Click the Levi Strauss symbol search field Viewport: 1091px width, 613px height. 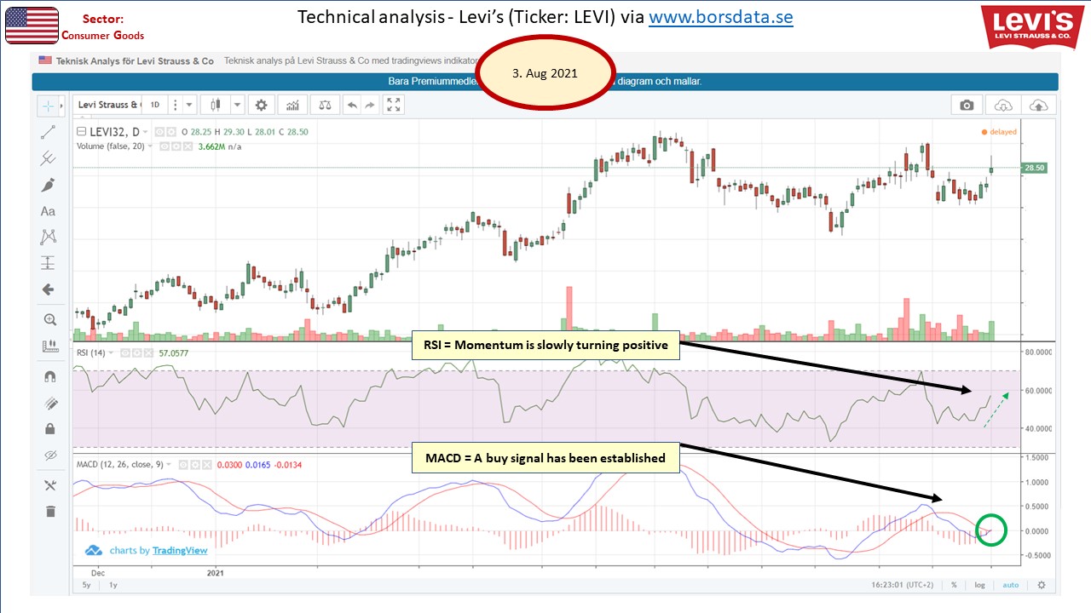[x=108, y=105]
